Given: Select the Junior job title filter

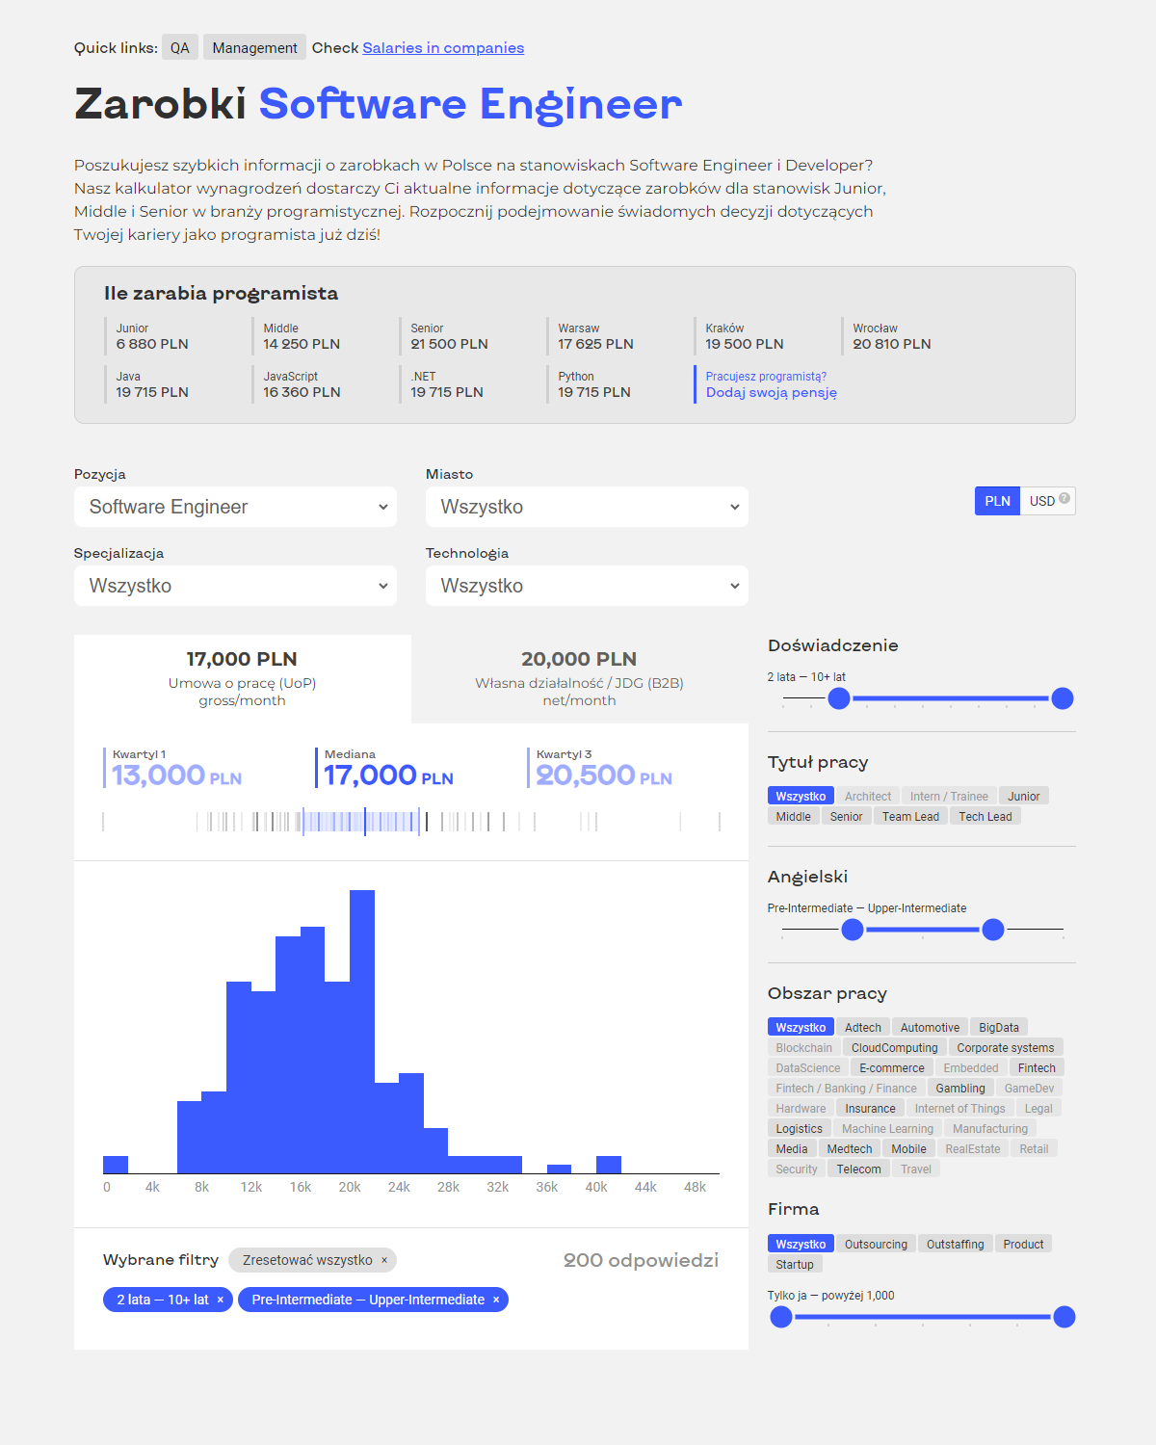Looking at the screenshot, I should point(1023,796).
